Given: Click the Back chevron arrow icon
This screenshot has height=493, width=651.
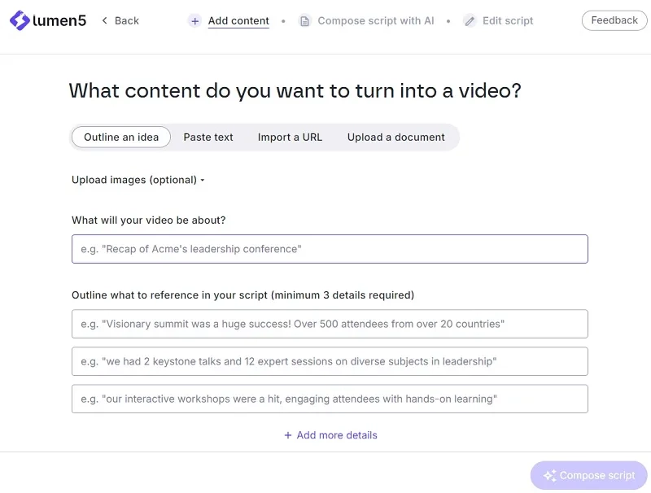Looking at the screenshot, I should (x=105, y=20).
